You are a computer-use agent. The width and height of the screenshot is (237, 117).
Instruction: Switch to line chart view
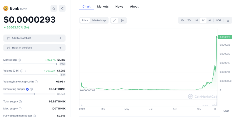(115, 20)
